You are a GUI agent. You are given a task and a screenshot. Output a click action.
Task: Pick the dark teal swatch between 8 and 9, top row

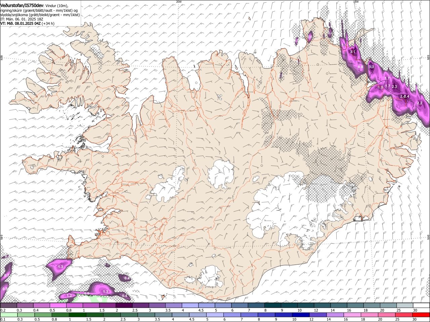(x=272, y=306)
